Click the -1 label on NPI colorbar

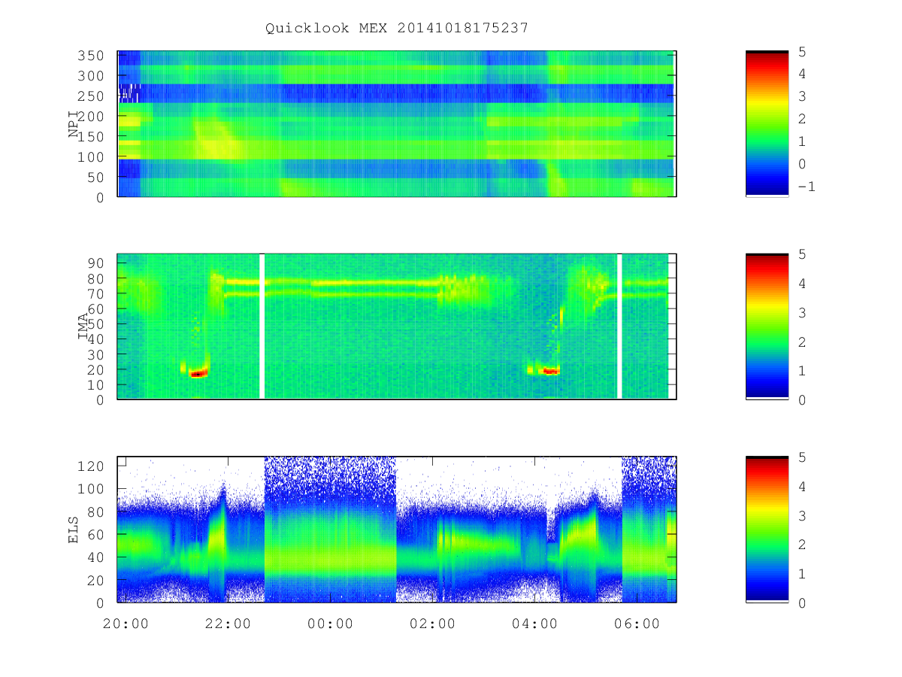point(806,187)
